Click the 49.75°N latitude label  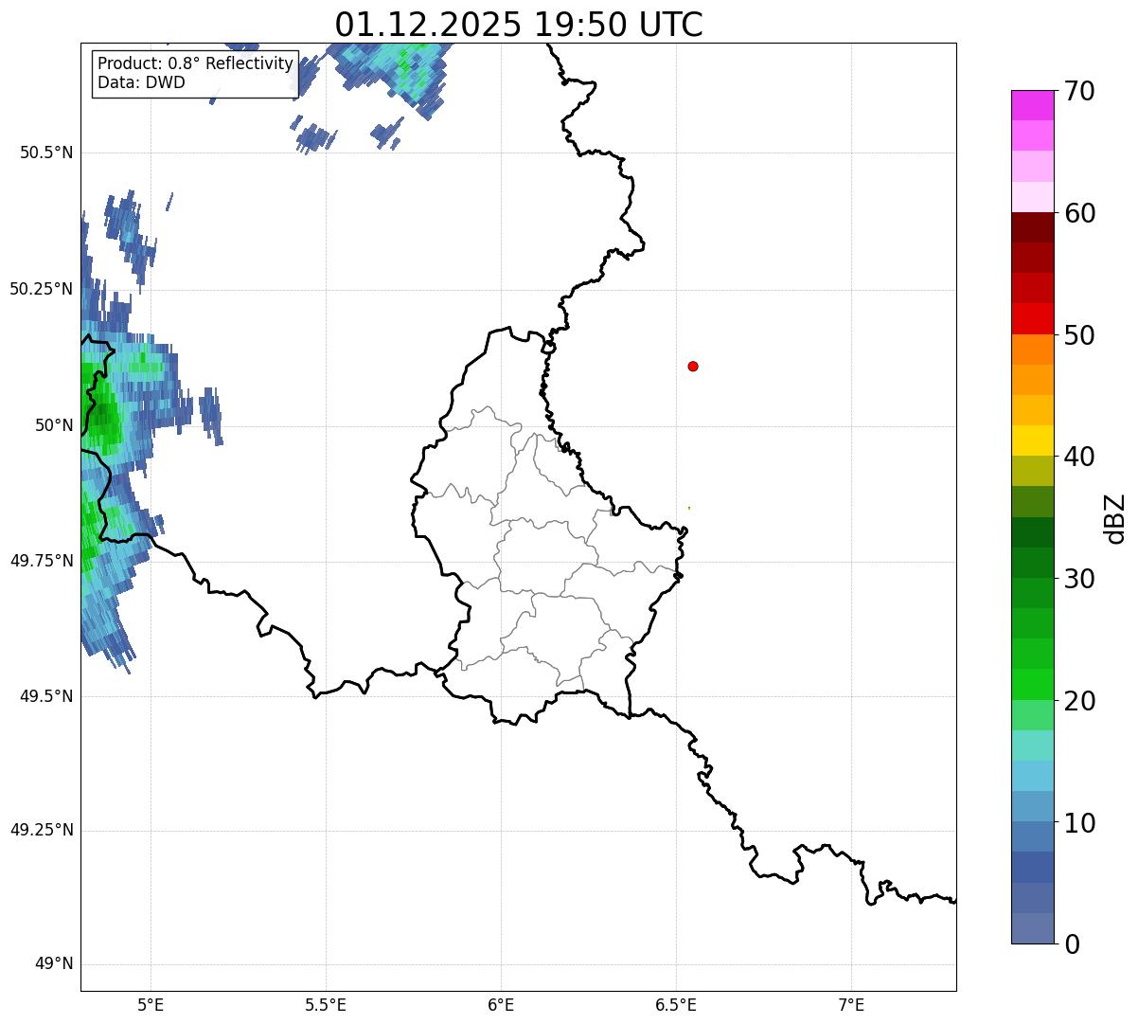click(42, 561)
